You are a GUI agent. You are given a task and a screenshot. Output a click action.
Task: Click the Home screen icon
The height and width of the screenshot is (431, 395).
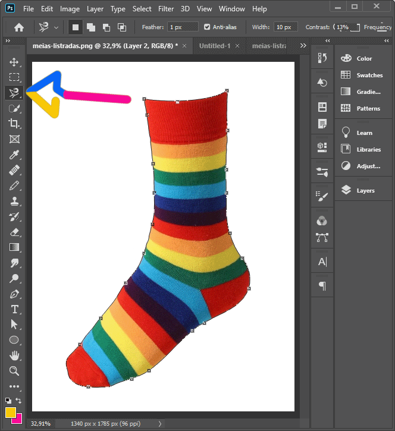click(x=19, y=27)
